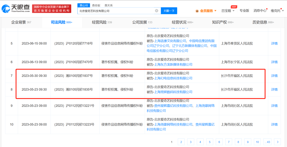Select case number (2023) 沪0105民初7470号
The height and width of the screenshot is (147, 287).
pos(73,62)
